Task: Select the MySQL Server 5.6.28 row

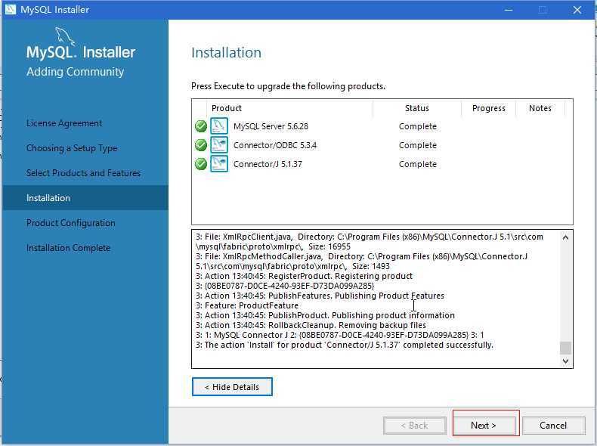Action: pos(382,126)
